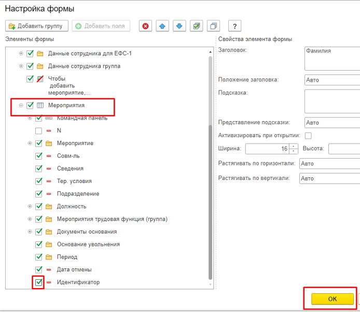The width and height of the screenshot is (360, 312).
Task: Toggle Активизировать при открытии checkbox
Action: pos(308,136)
